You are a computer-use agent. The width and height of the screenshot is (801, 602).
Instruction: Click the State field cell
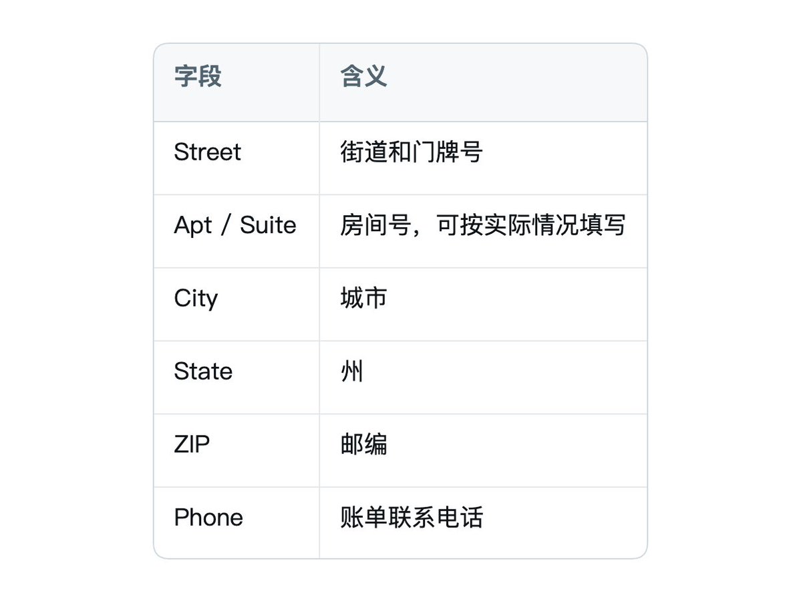tap(236, 378)
